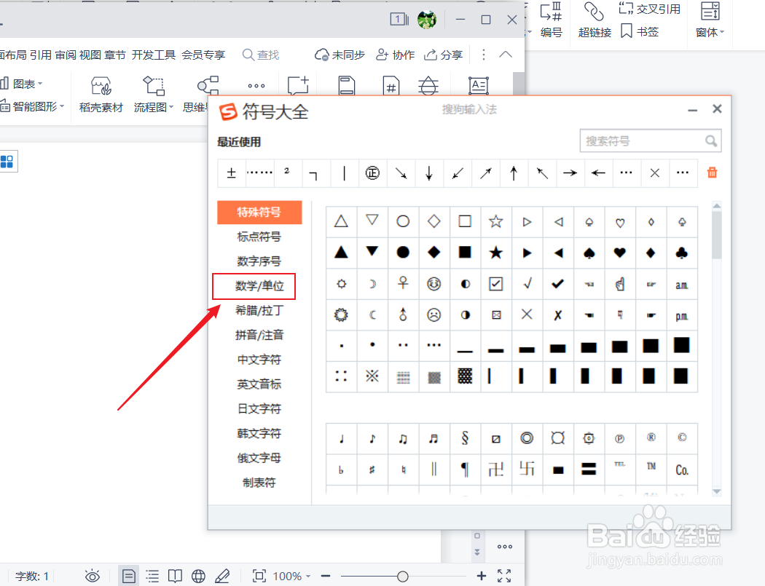Switch on web layout view (globe icon)
Image resolution: width=765 pixels, height=586 pixels.
coord(198,576)
